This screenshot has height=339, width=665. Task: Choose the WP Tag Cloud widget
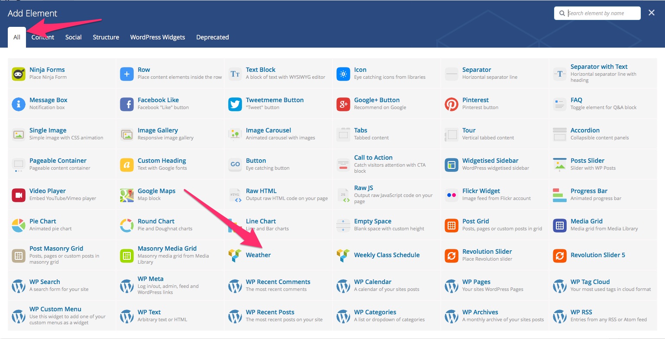pos(603,285)
